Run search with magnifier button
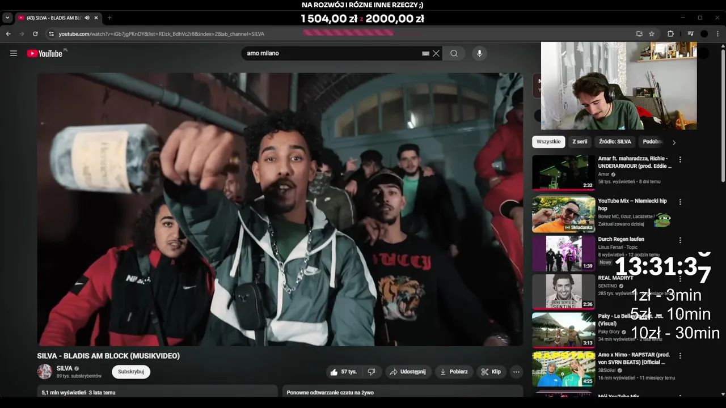The image size is (726, 408). (x=454, y=53)
